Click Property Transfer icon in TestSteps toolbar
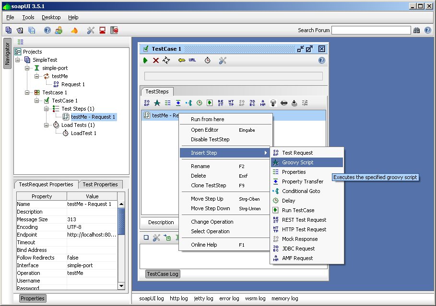The height and width of the screenshot is (306, 436). (178, 103)
